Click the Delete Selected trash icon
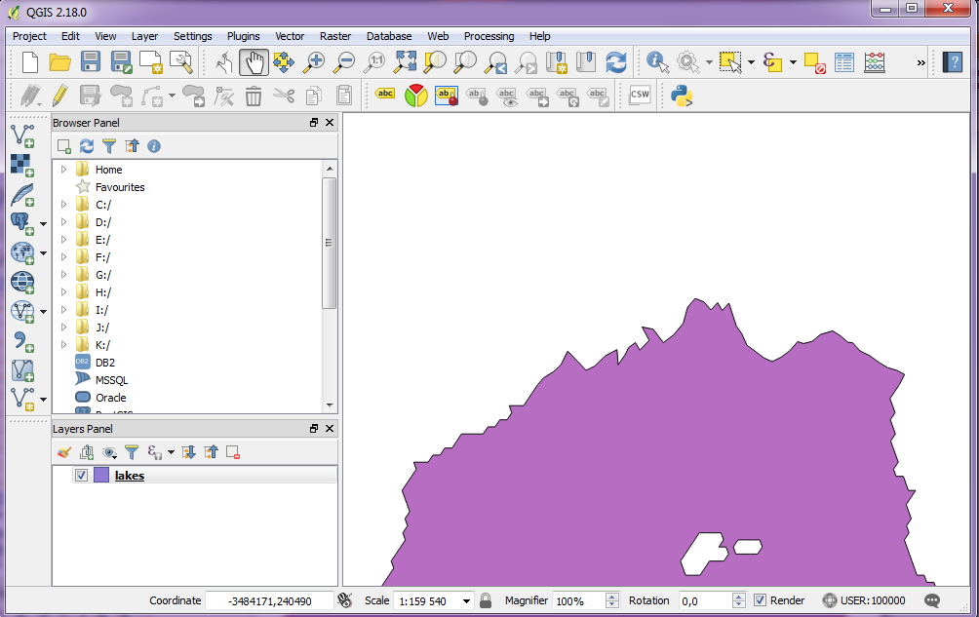The width and height of the screenshot is (979, 617). coord(254,96)
